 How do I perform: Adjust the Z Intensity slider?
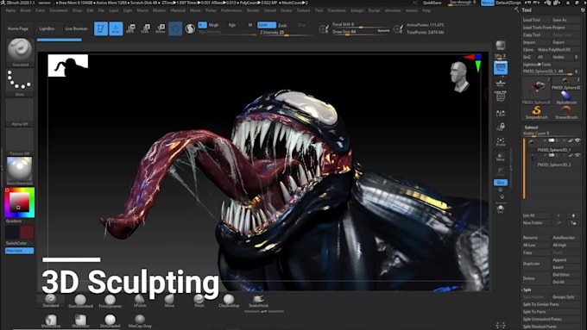285,33
